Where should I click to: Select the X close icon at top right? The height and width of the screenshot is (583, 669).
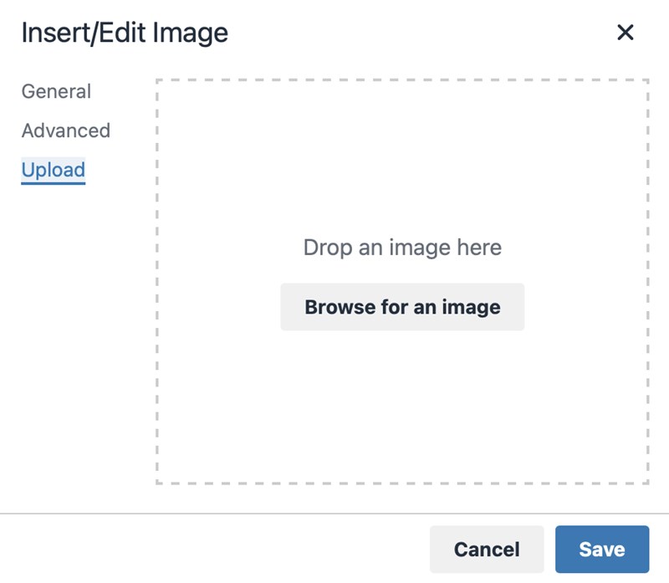coord(625,33)
